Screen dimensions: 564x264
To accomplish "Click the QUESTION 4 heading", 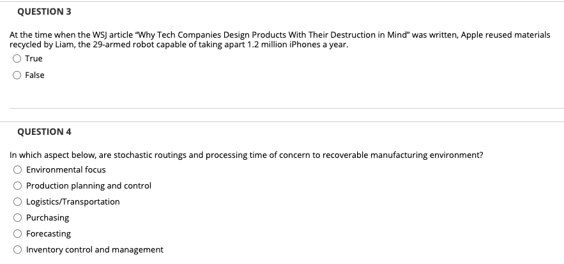I will 44,132.
